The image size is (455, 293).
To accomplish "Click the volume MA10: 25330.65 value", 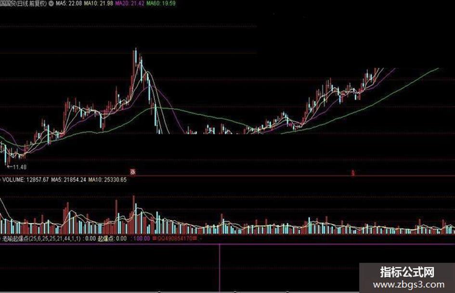I will (107, 180).
